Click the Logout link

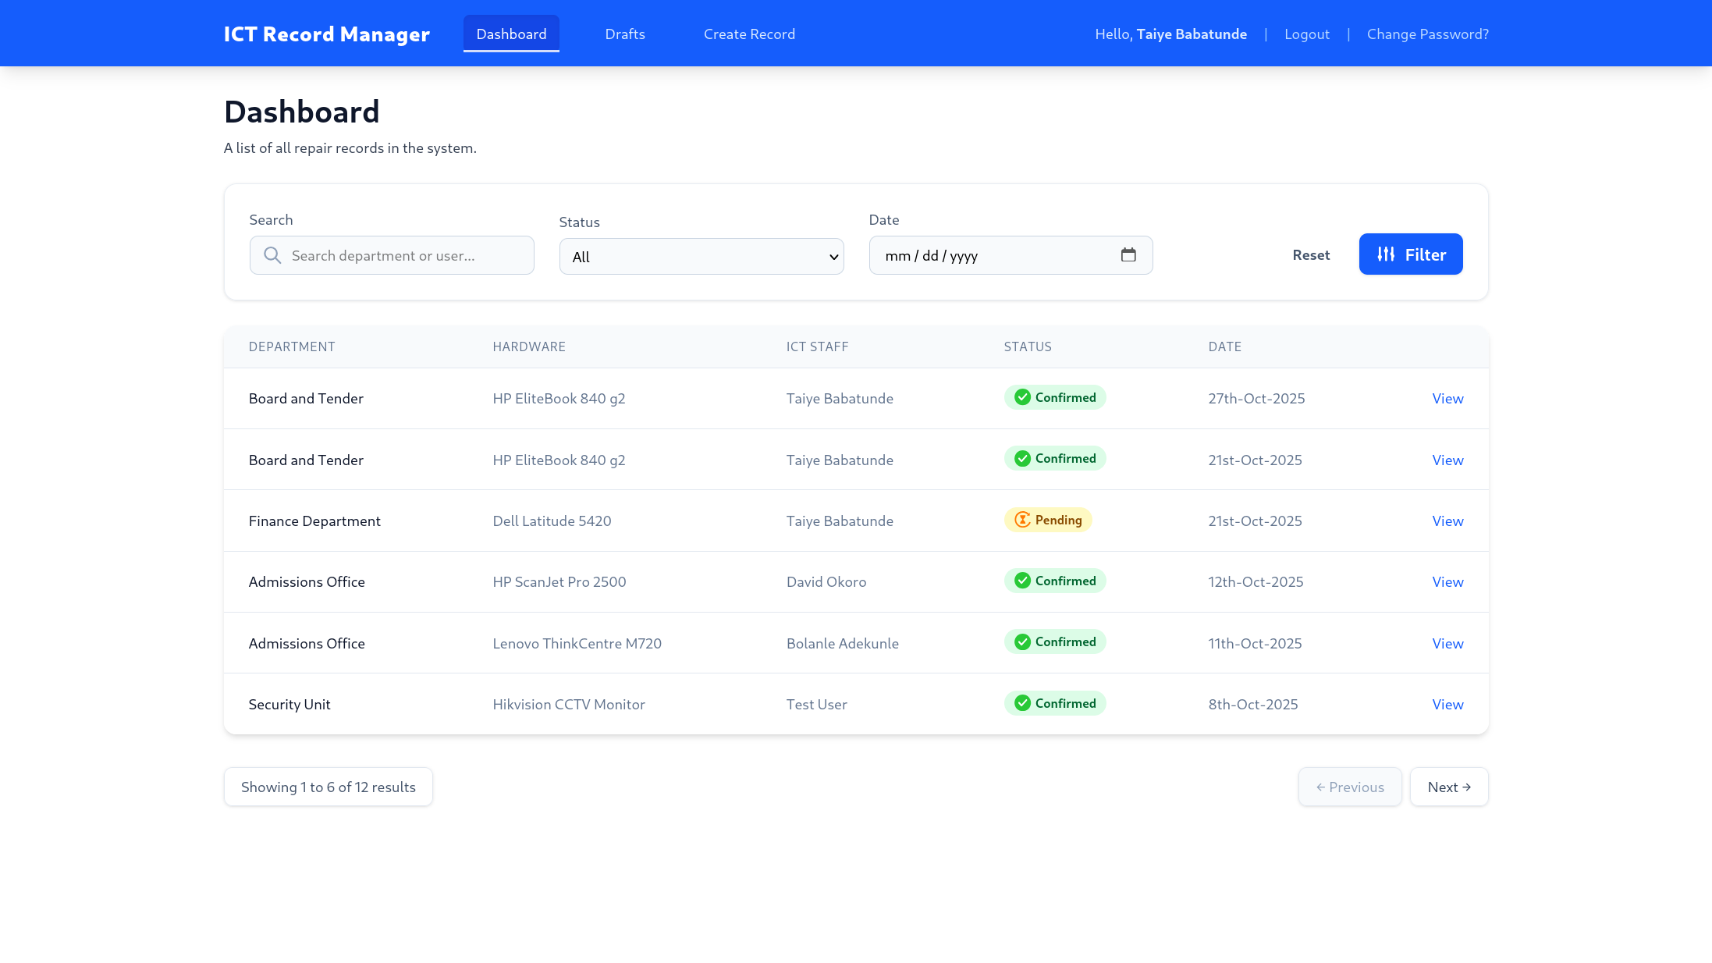(1306, 34)
